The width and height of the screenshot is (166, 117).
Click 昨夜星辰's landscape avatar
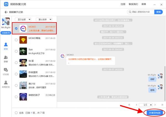coord(23,74)
